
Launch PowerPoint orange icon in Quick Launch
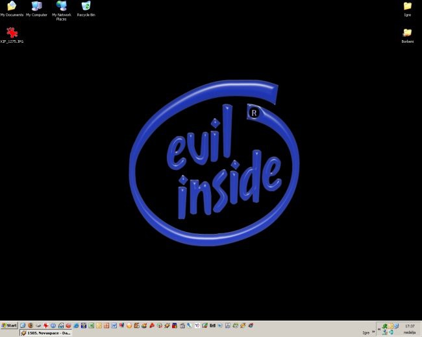pos(106,325)
